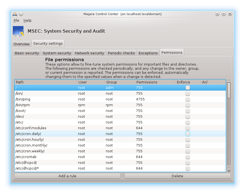Image resolution: width=245 pixels, height=194 pixels.
Task: Open the File menu
Action: (x=16, y=21)
